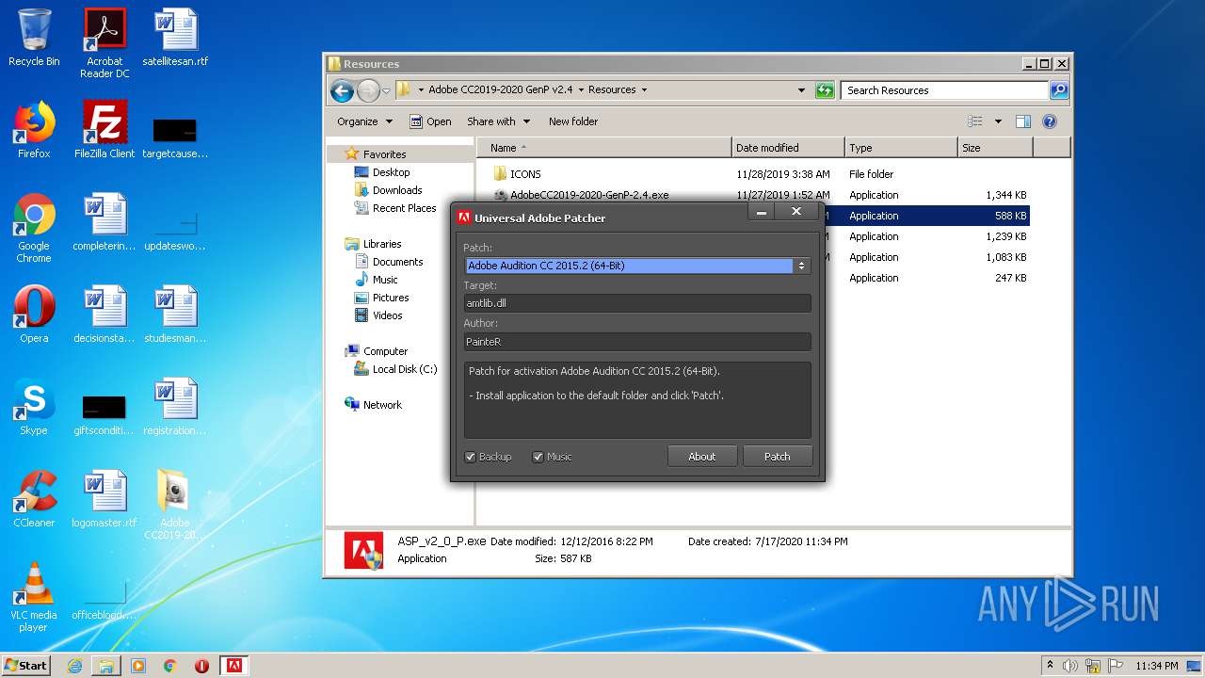Click the Search Resources input field
The image size is (1205, 678).
pos(944,90)
